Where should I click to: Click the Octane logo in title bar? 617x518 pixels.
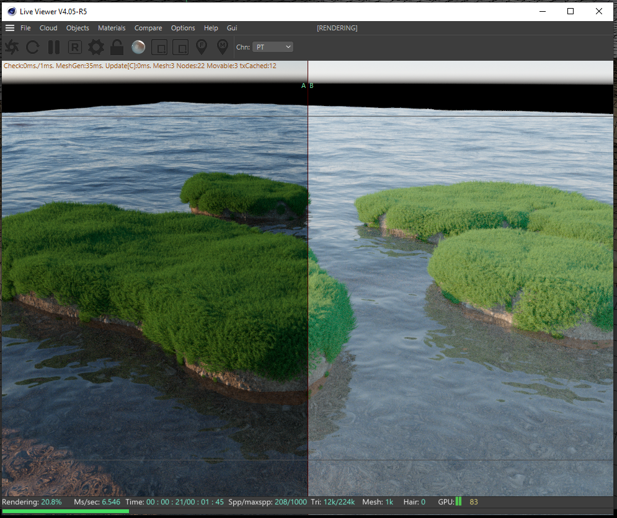(12, 11)
